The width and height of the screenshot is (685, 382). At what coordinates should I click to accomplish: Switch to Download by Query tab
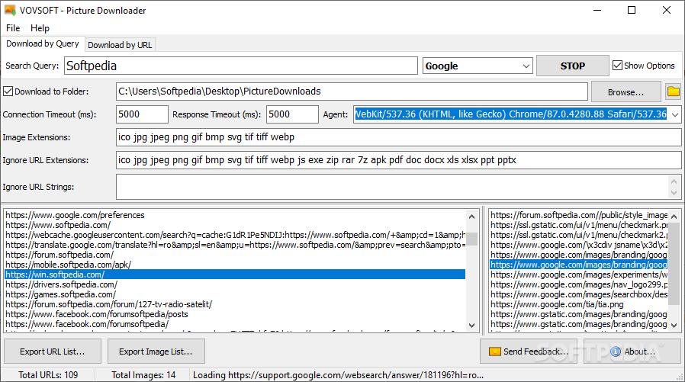click(x=43, y=43)
